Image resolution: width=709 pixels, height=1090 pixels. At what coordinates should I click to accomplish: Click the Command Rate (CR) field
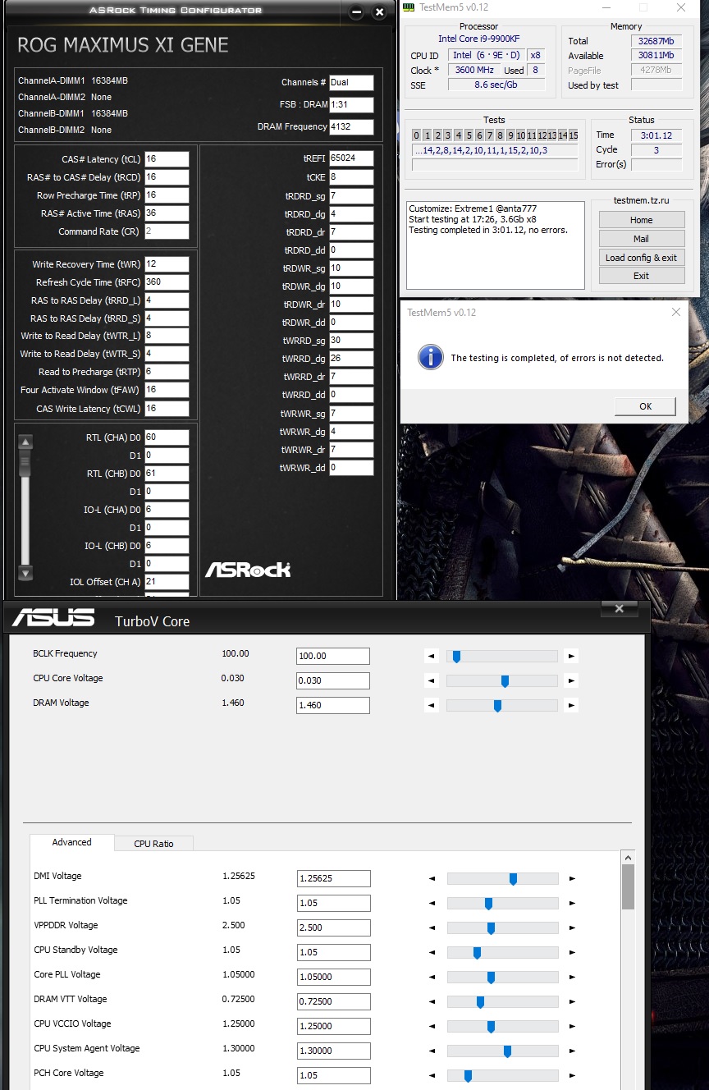pyautogui.click(x=167, y=231)
